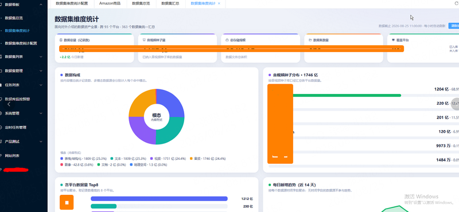Toggle the 视频 legend entry

(168, 159)
